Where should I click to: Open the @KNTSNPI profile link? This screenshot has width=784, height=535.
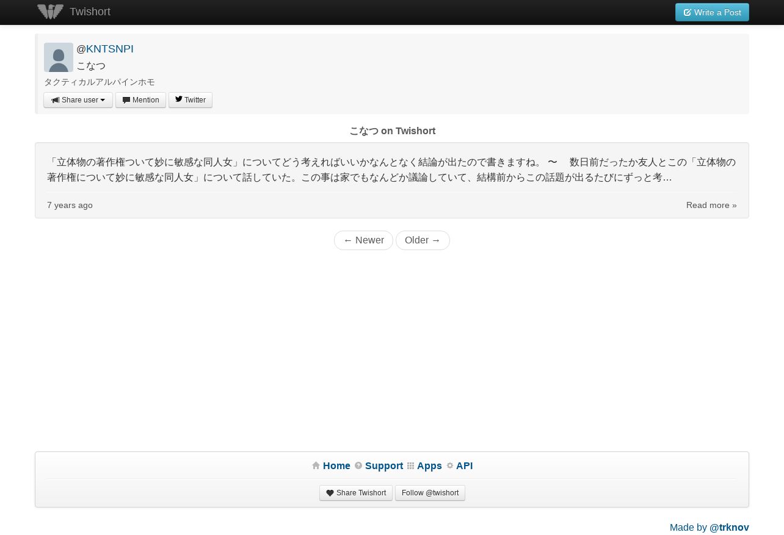pos(109,49)
